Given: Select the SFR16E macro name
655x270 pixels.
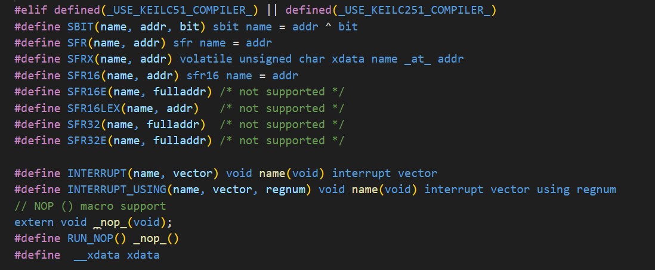Looking at the screenshot, I should point(87,91).
